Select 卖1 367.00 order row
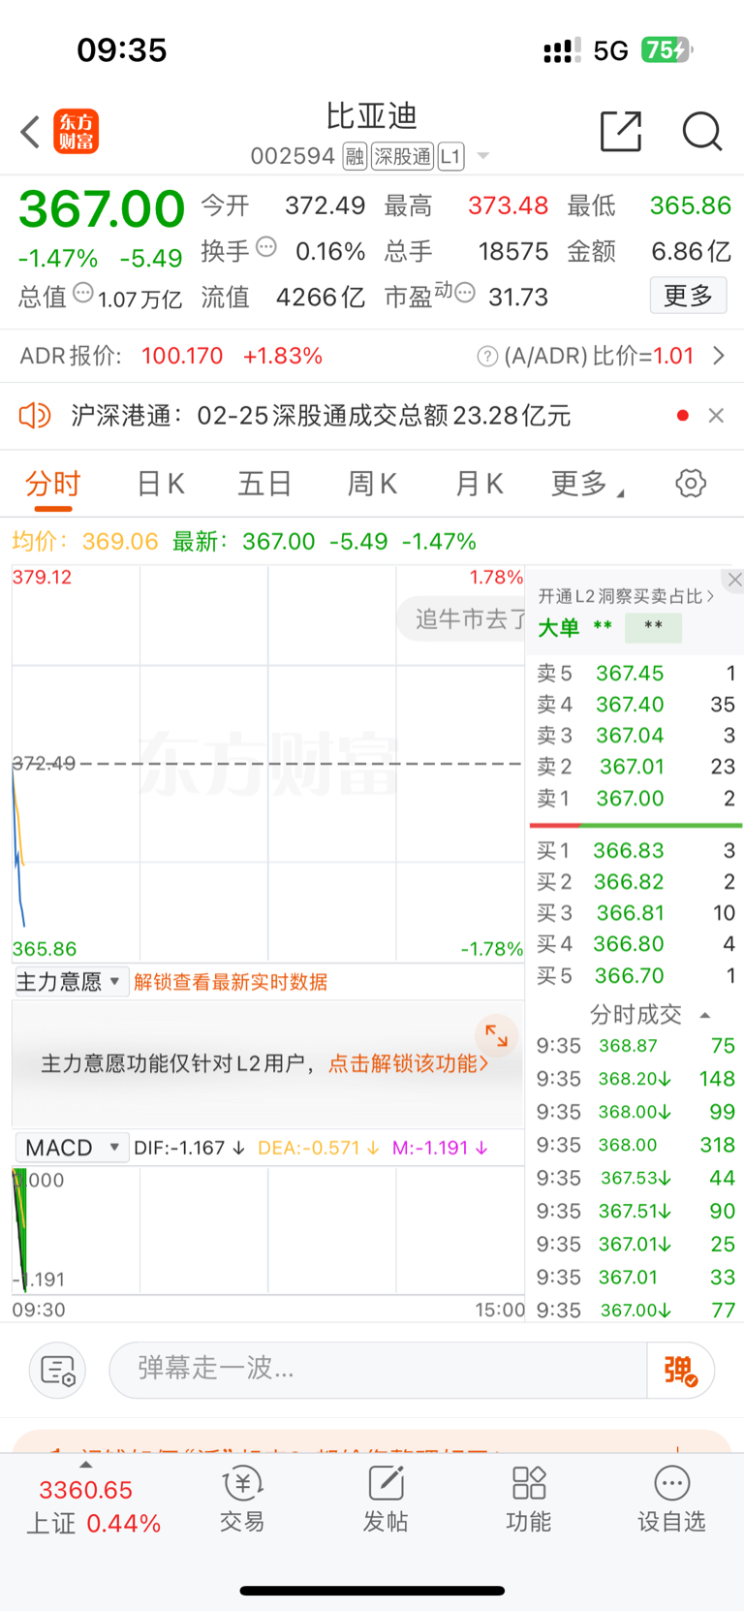The image size is (744, 1612). (x=635, y=799)
